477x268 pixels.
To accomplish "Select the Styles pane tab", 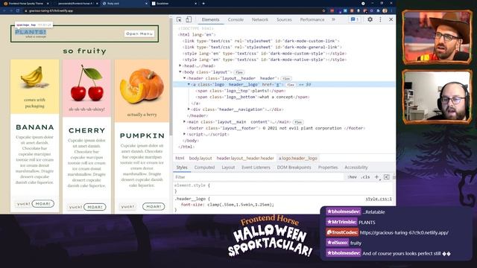I will click(x=182, y=167).
